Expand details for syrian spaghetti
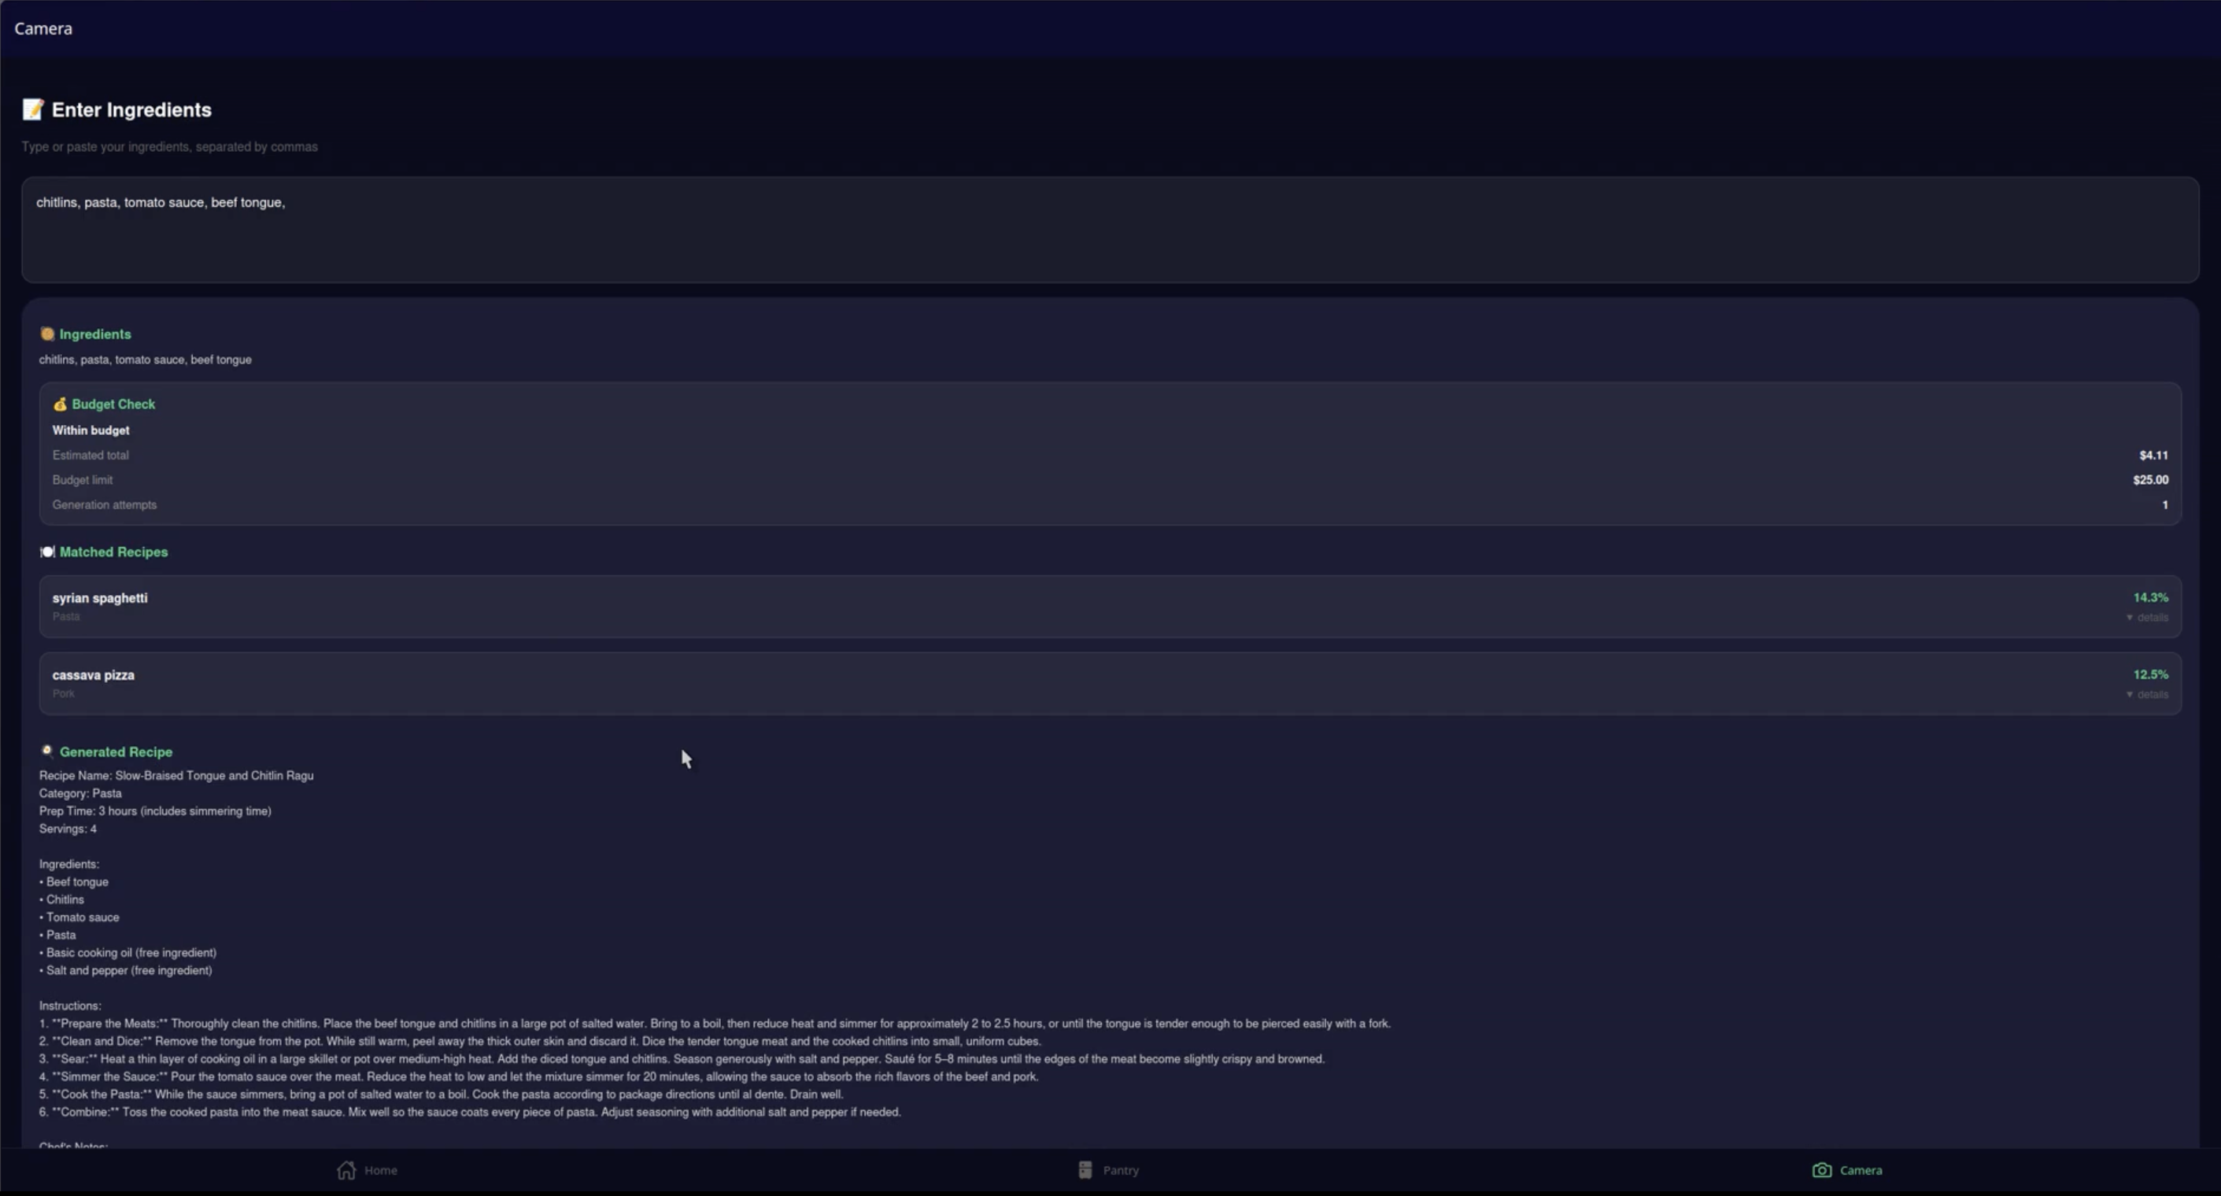2221x1196 pixels. click(x=2147, y=618)
